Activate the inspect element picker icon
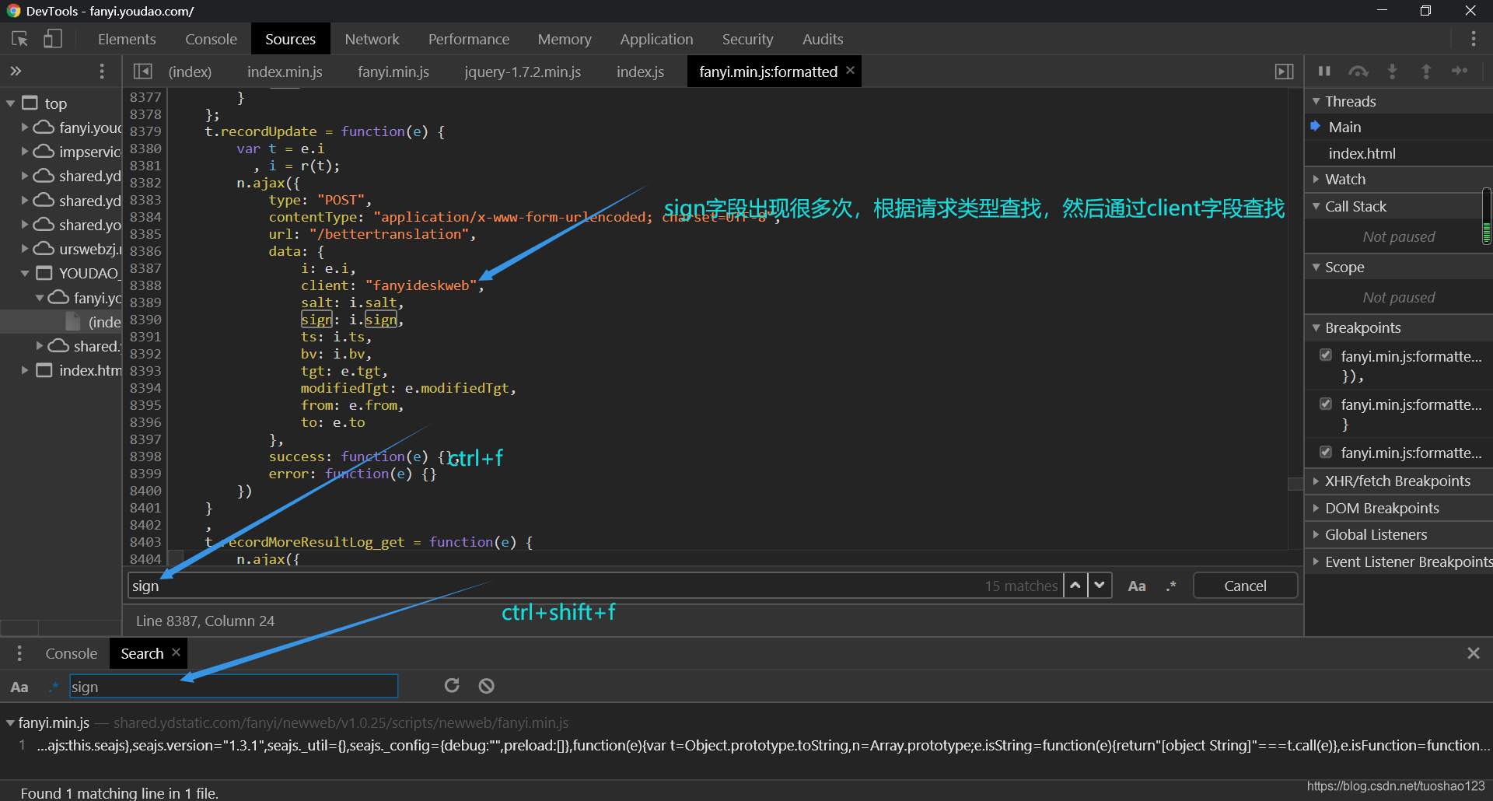Viewport: 1493px width, 801px height. pos(19,38)
